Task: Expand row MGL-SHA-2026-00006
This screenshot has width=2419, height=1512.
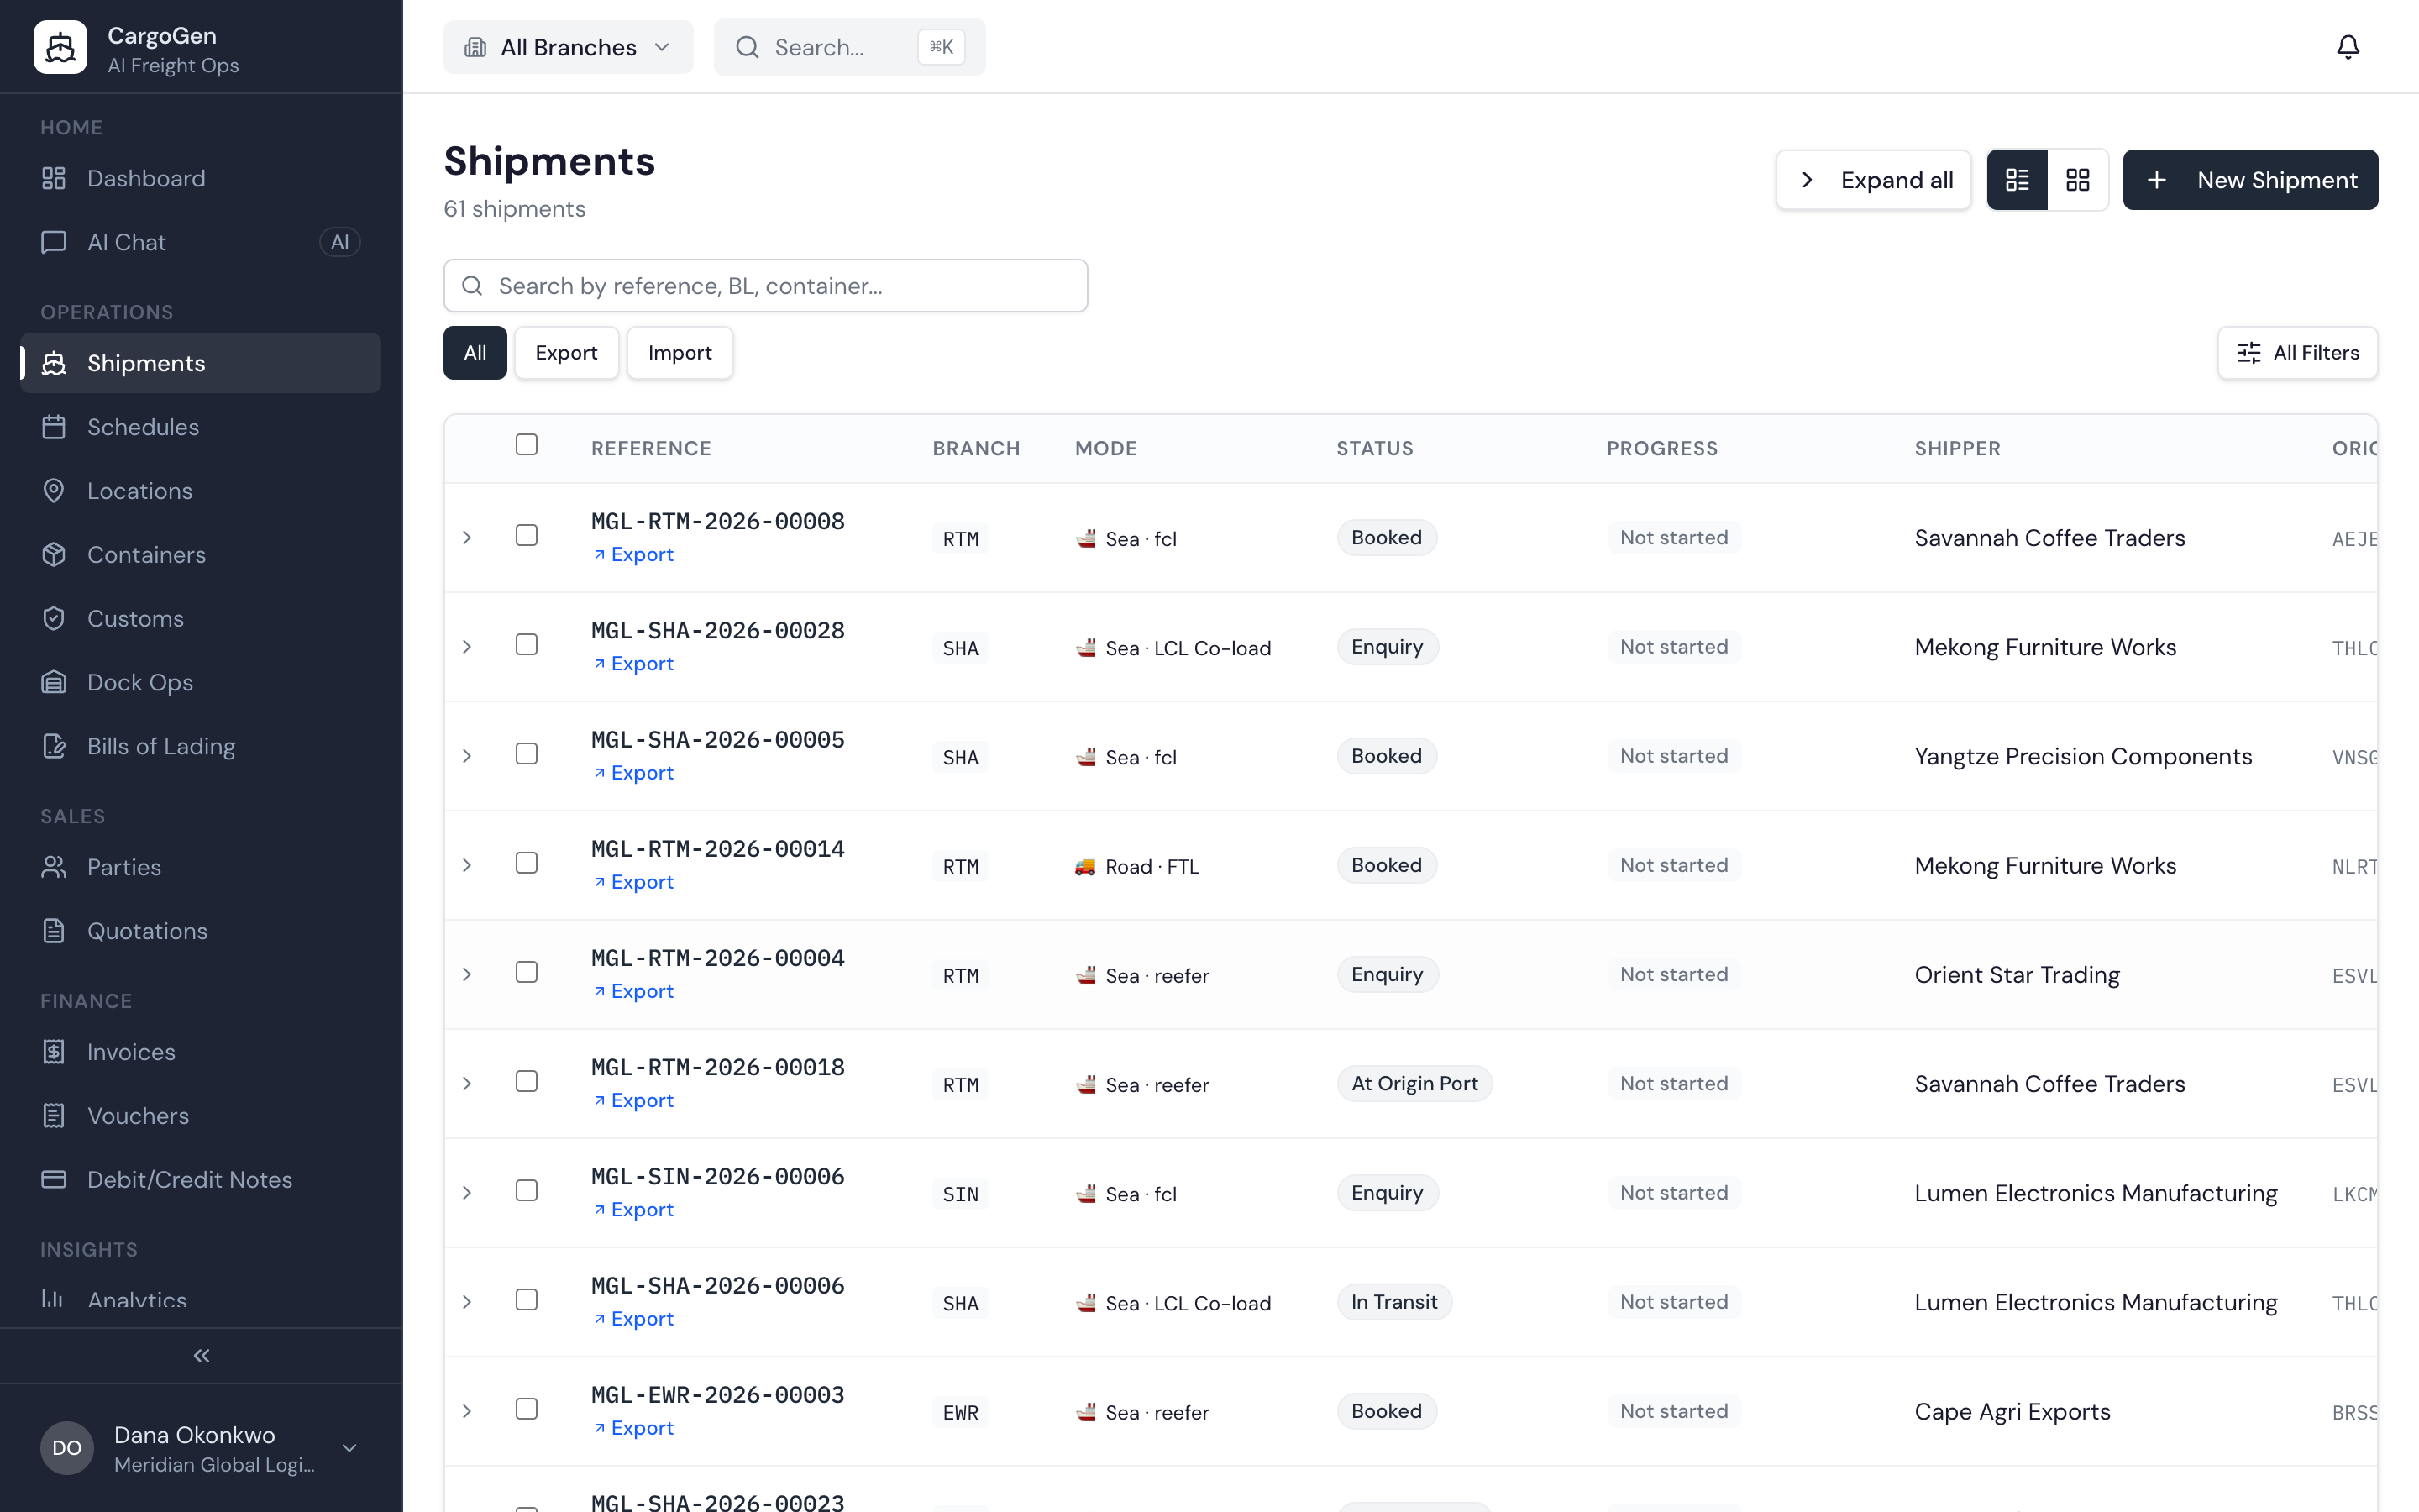Action: click(x=467, y=1302)
